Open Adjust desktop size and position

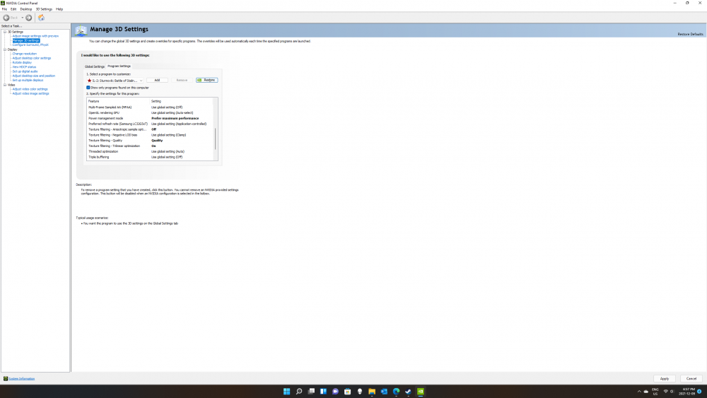34,76
